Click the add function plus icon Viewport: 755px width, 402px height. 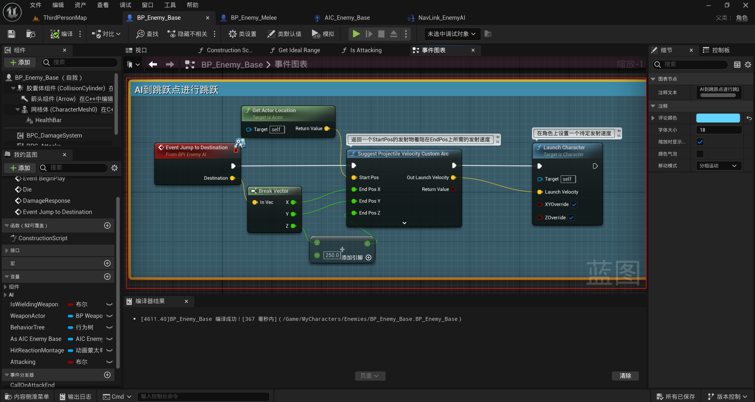pyautogui.click(x=107, y=225)
